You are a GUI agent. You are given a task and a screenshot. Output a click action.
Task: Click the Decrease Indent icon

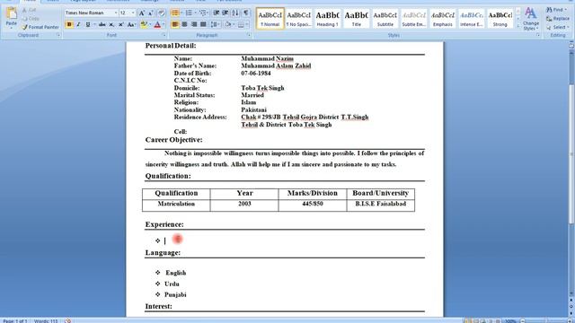coord(217,13)
